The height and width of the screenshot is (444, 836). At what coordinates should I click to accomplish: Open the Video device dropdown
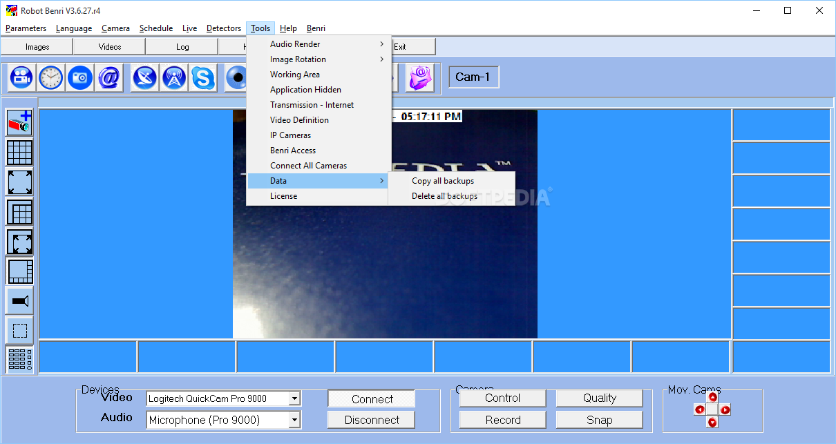[294, 398]
